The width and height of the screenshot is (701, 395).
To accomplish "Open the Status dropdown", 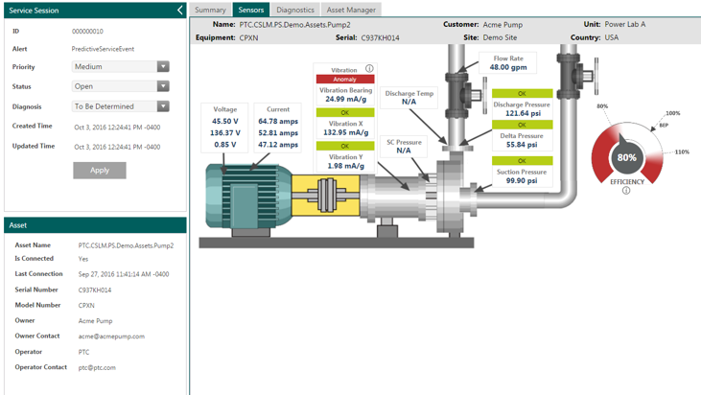I will tap(163, 86).
